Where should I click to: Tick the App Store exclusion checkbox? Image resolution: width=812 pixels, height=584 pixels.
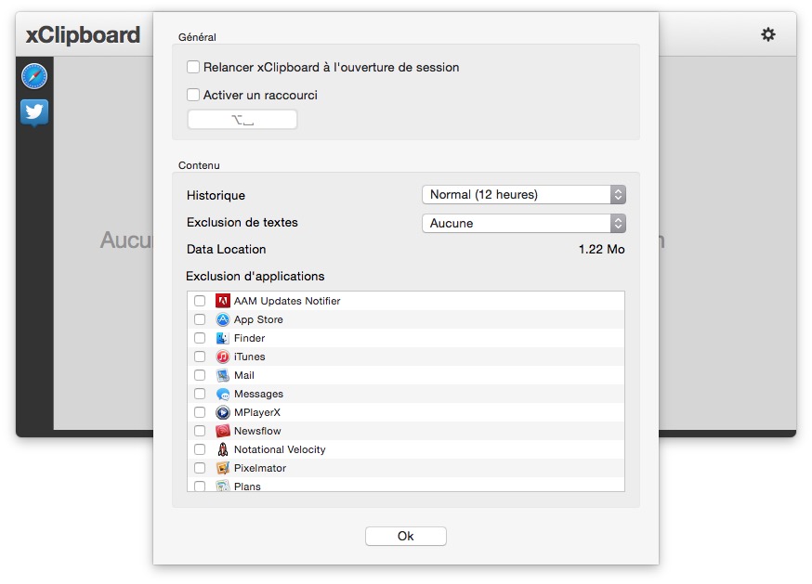pos(200,319)
